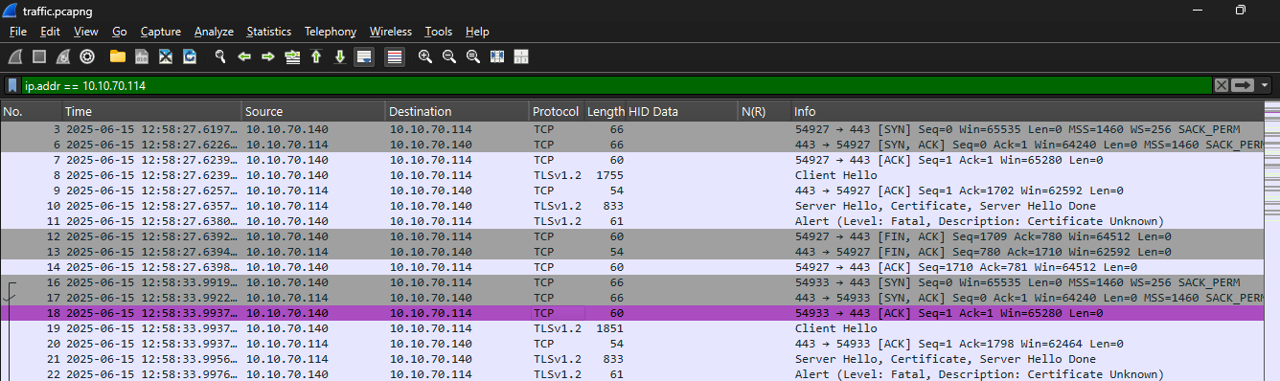Toggle auto scroll during live capture
The width and height of the screenshot is (1280, 381).
coord(364,57)
